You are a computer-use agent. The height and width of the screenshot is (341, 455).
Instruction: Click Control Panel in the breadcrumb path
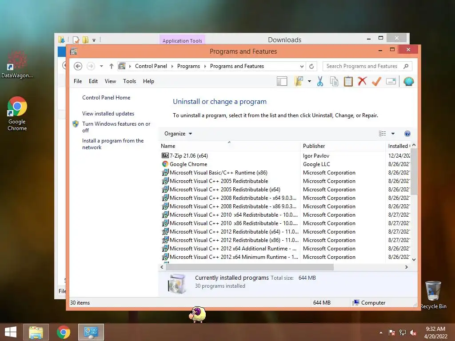[x=151, y=66]
